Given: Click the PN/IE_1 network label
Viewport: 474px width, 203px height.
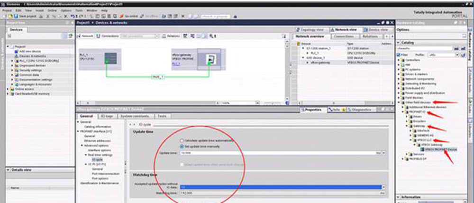Looking at the screenshot, I should pos(158,77).
